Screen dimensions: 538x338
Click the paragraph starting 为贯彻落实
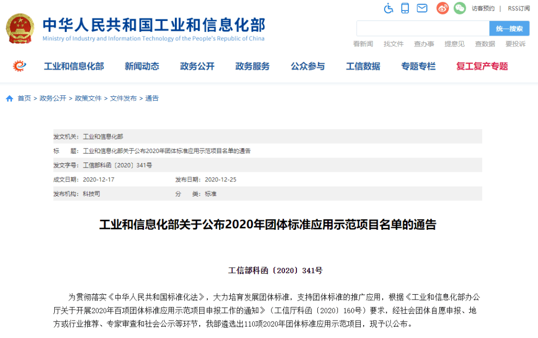coord(267,311)
